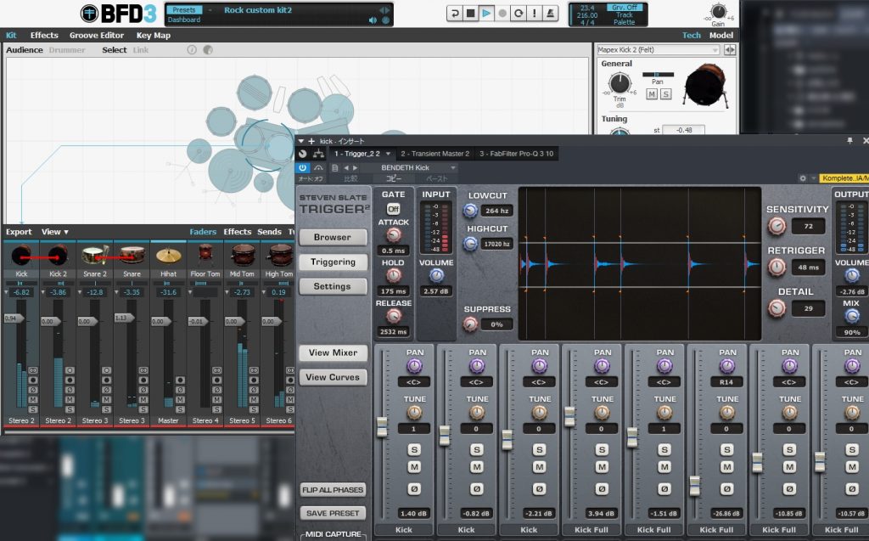Click the FLIP ALL PHASES button
This screenshot has width=869, height=541.
point(333,489)
